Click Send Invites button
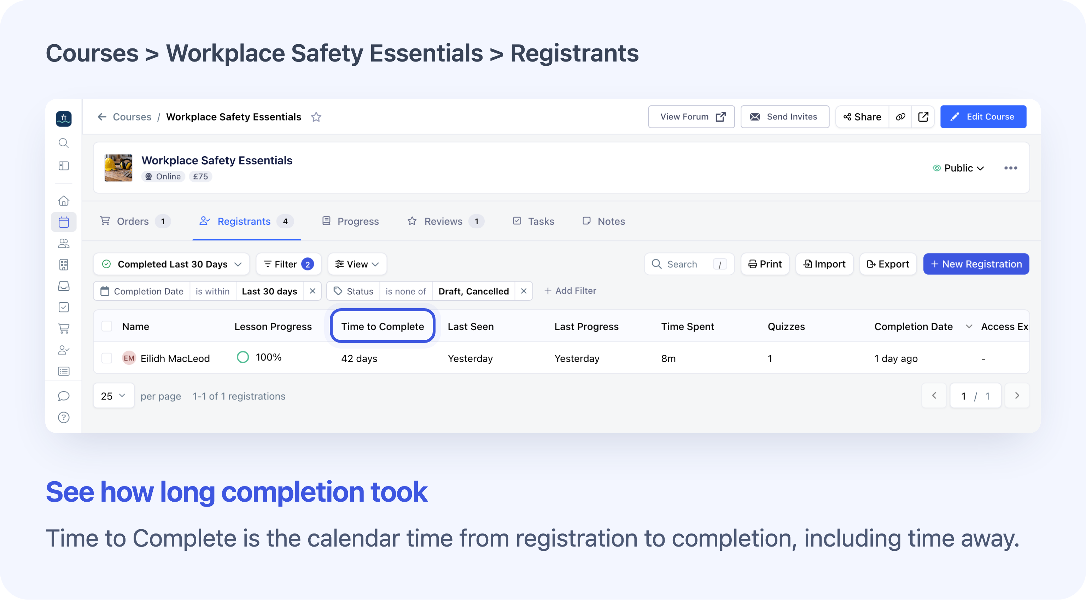 tap(786, 117)
